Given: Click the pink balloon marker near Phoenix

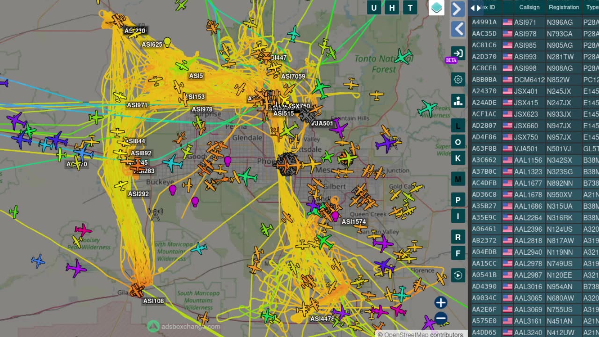Looking at the screenshot, I should 227,161.
